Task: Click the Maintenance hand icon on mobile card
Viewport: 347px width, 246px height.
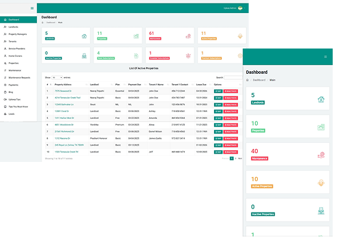Action: pos(321,155)
